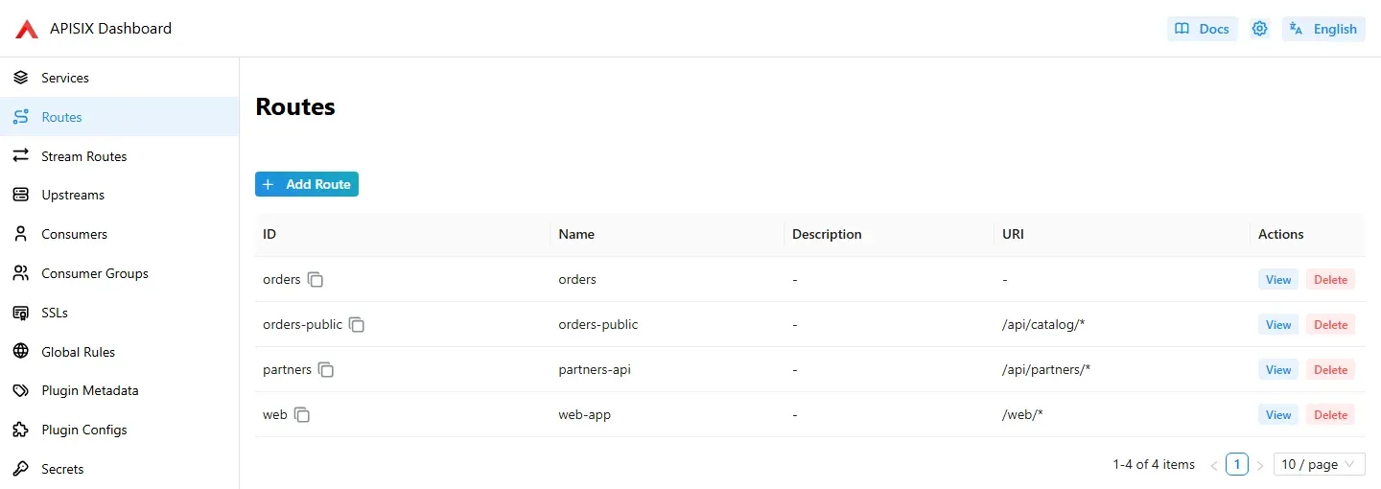Open Plugin Metadata menu item
The image size is (1381, 489).
click(x=119, y=390)
